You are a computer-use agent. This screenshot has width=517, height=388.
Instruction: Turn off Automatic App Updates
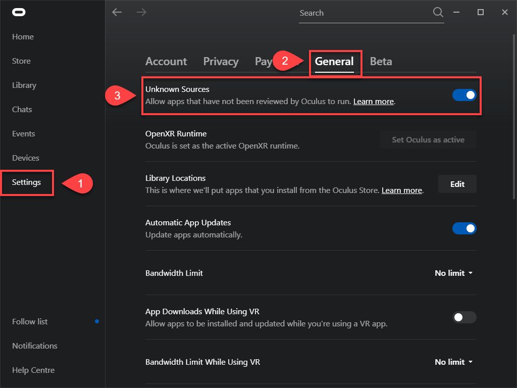pyautogui.click(x=464, y=228)
